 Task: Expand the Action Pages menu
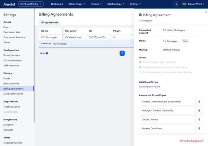[77, 4]
